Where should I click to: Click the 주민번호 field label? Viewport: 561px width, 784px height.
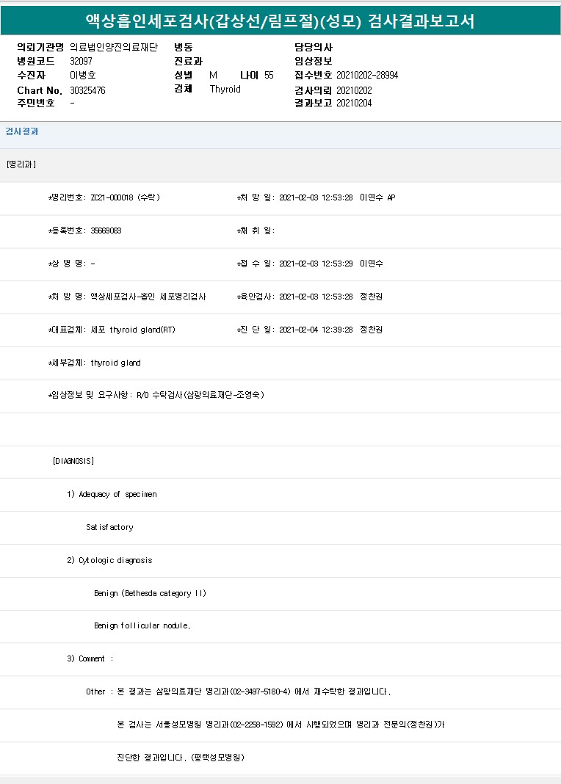point(36,103)
